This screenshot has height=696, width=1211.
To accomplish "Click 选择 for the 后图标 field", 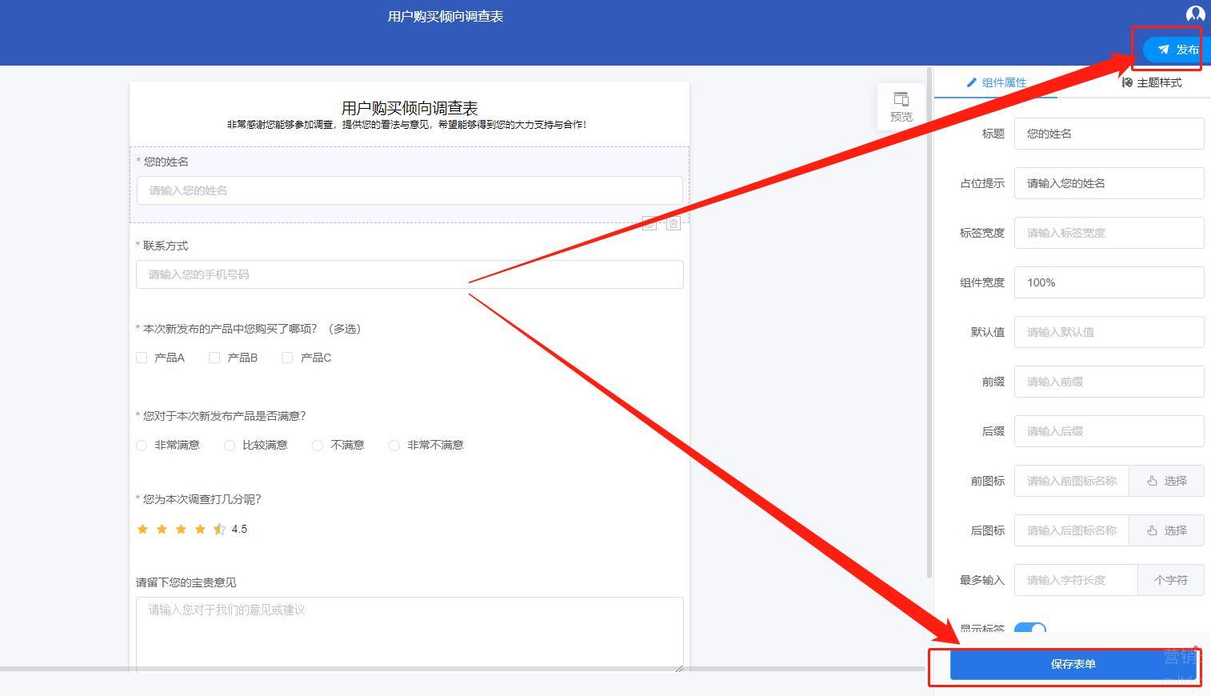I will pyautogui.click(x=1166, y=530).
